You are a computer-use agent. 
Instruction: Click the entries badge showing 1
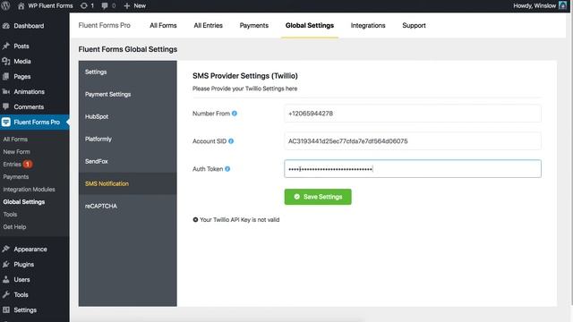pyautogui.click(x=28, y=165)
